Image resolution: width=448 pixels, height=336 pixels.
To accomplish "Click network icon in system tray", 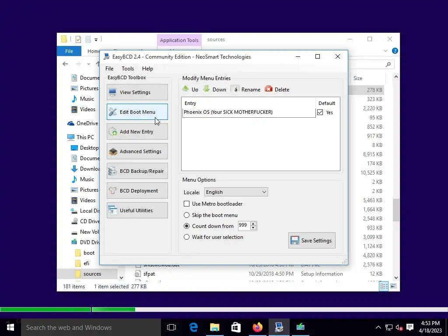I will tap(388, 327).
